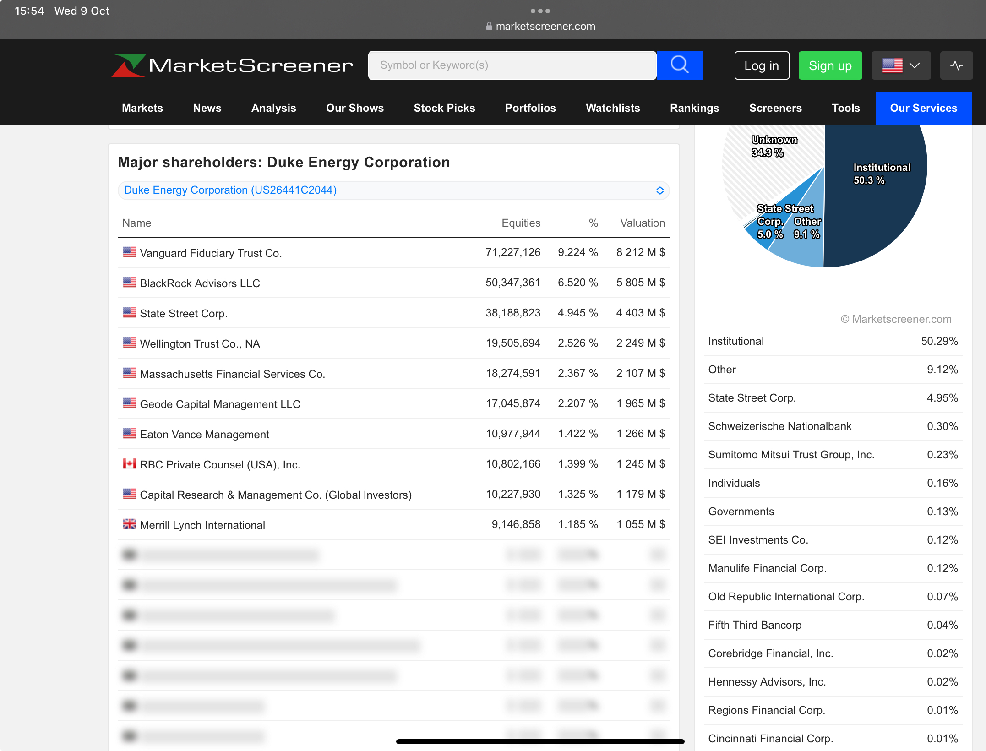Open RBC Private Counsel (USA), Inc. link
This screenshot has height=751, width=986.
pyautogui.click(x=220, y=464)
